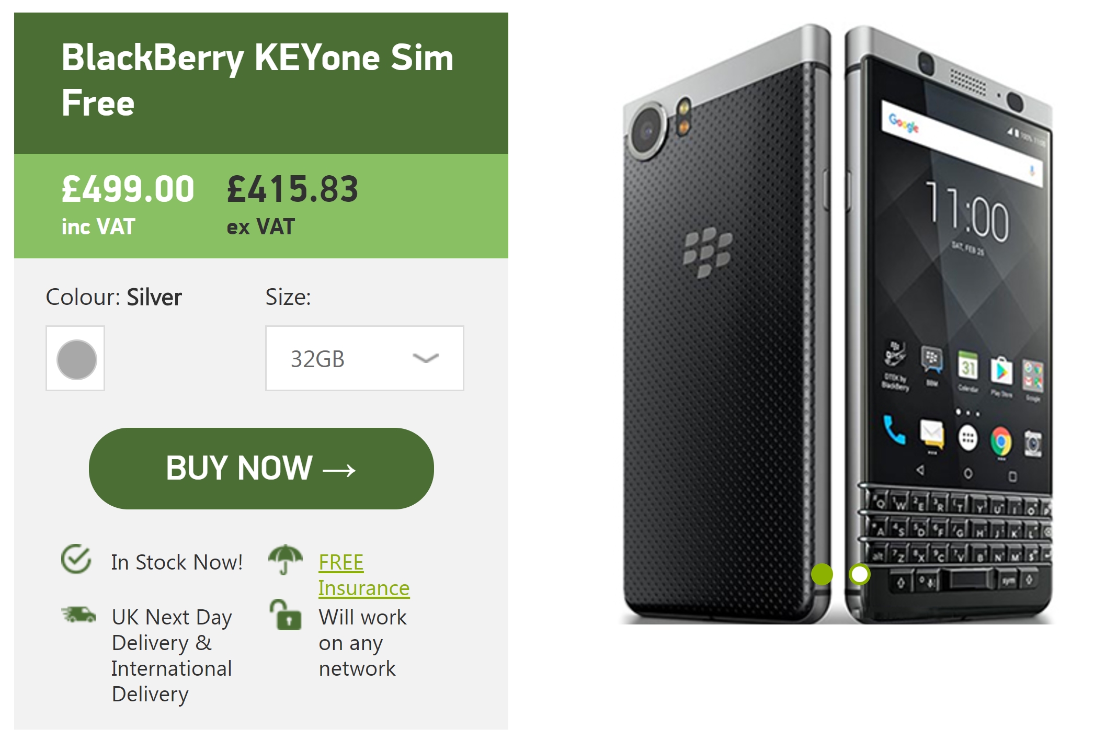Choose the Silver colour swatch

coord(76,358)
